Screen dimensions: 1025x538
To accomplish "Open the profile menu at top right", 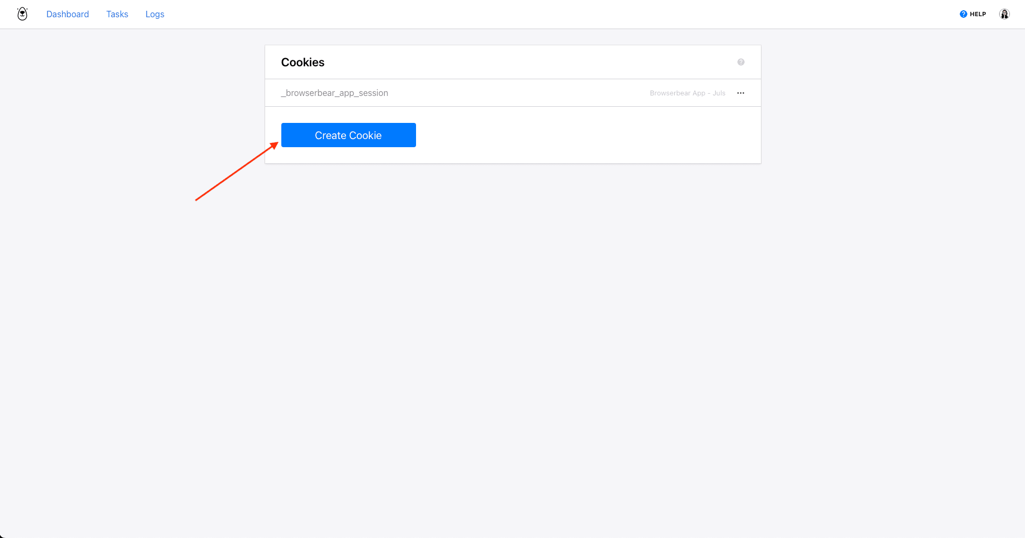I will tap(1004, 13).
